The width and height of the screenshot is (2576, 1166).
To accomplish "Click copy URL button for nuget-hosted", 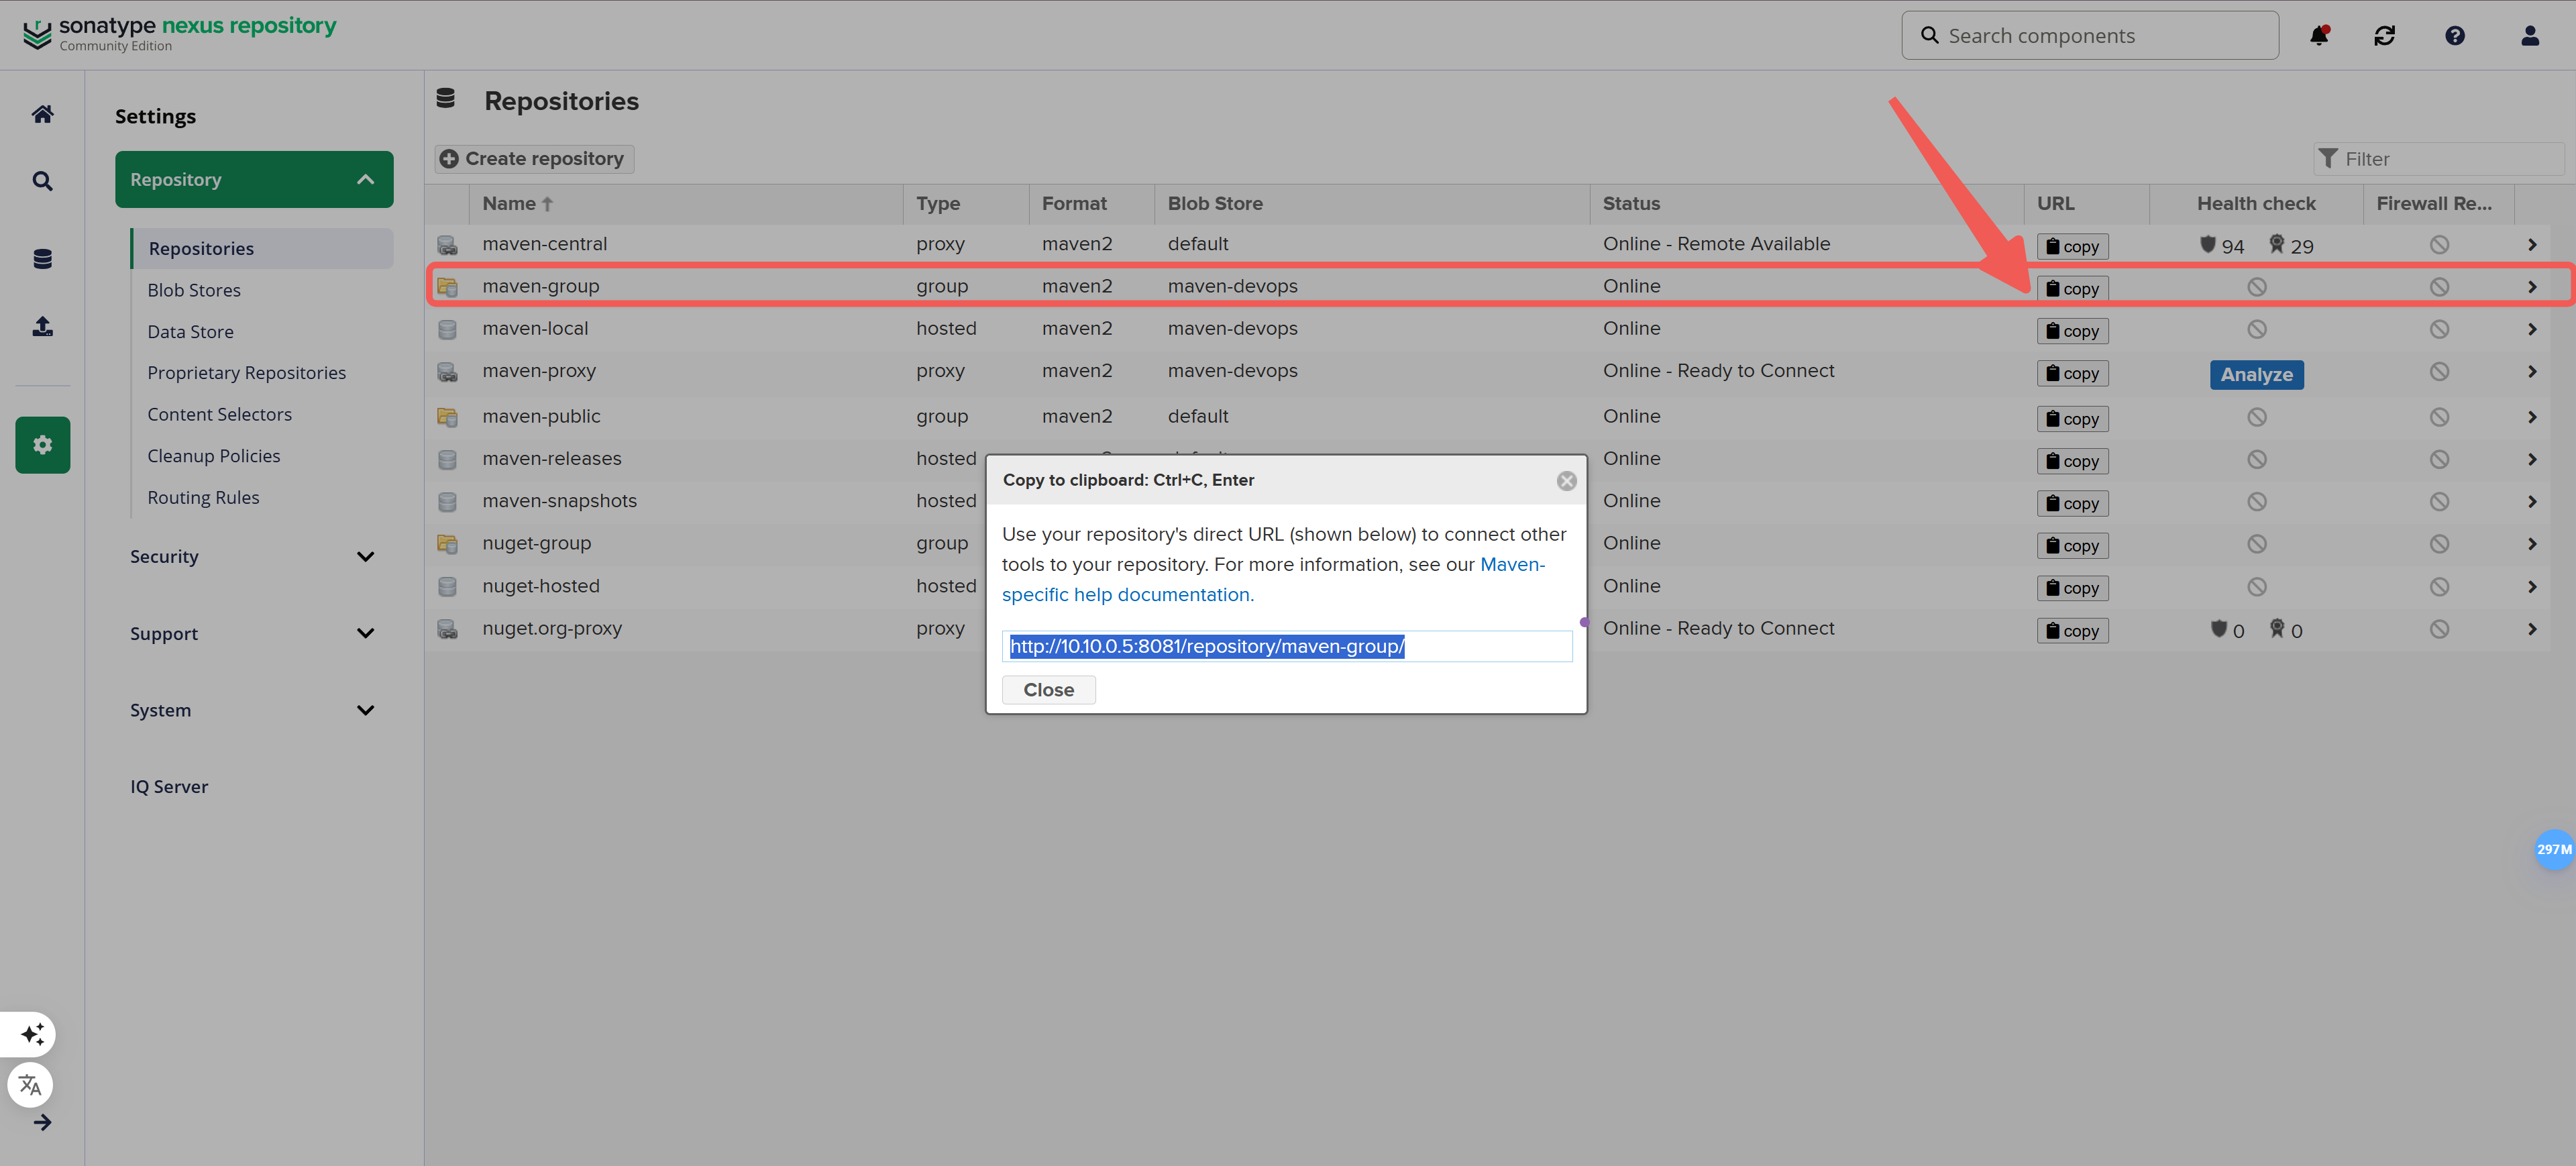I will pyautogui.click(x=2072, y=589).
